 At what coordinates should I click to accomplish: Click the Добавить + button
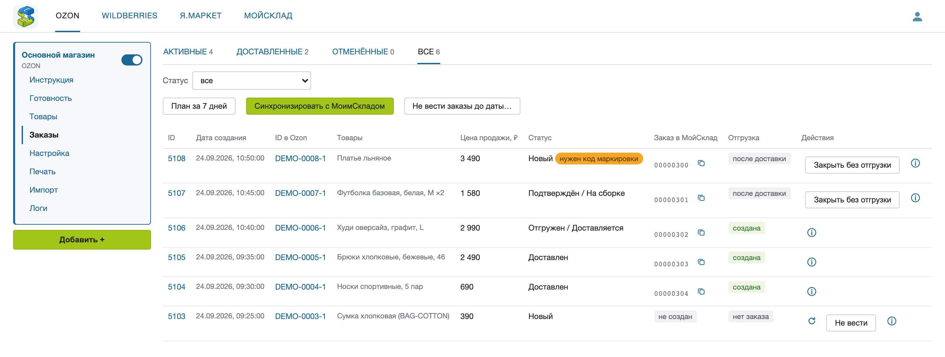(82, 240)
